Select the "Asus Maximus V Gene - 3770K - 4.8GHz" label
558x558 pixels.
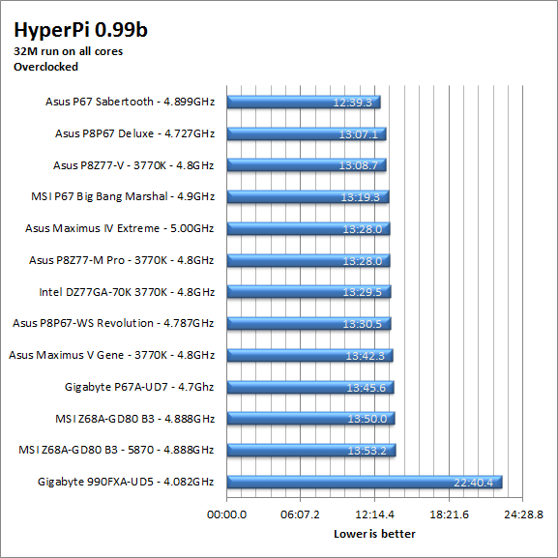(112, 355)
